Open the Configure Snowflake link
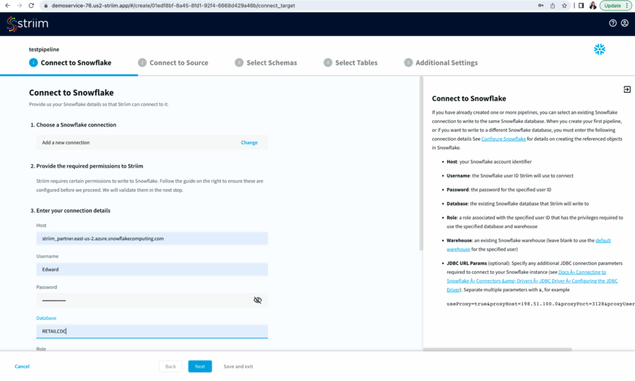 [503, 139]
